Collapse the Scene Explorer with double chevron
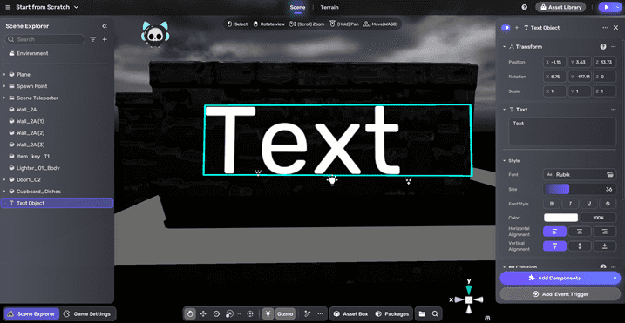Screen dimensions: 625x323 (105, 26)
